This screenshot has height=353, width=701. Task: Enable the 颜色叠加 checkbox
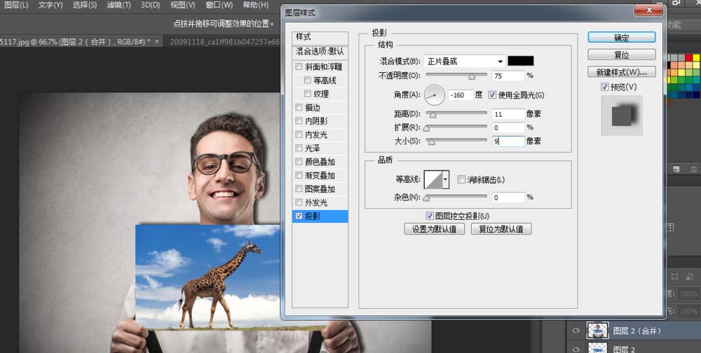(299, 162)
